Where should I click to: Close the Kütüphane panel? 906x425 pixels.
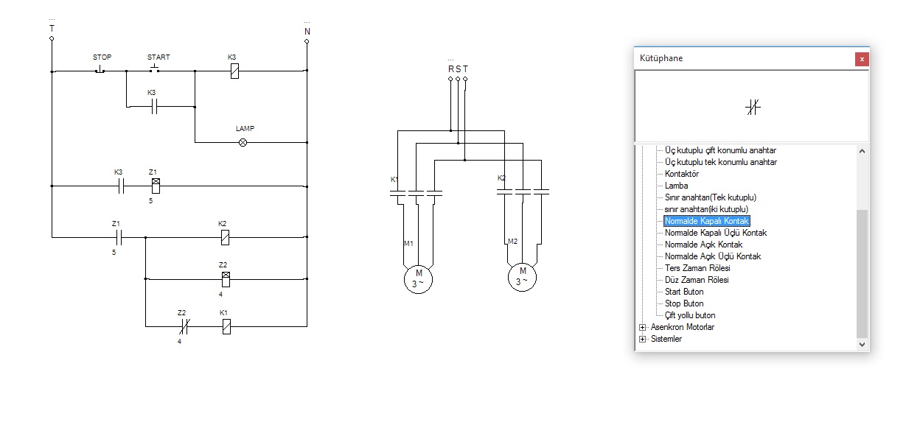[x=862, y=59]
